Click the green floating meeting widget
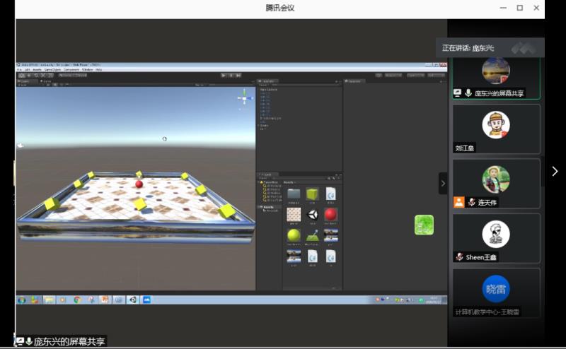 (424, 225)
